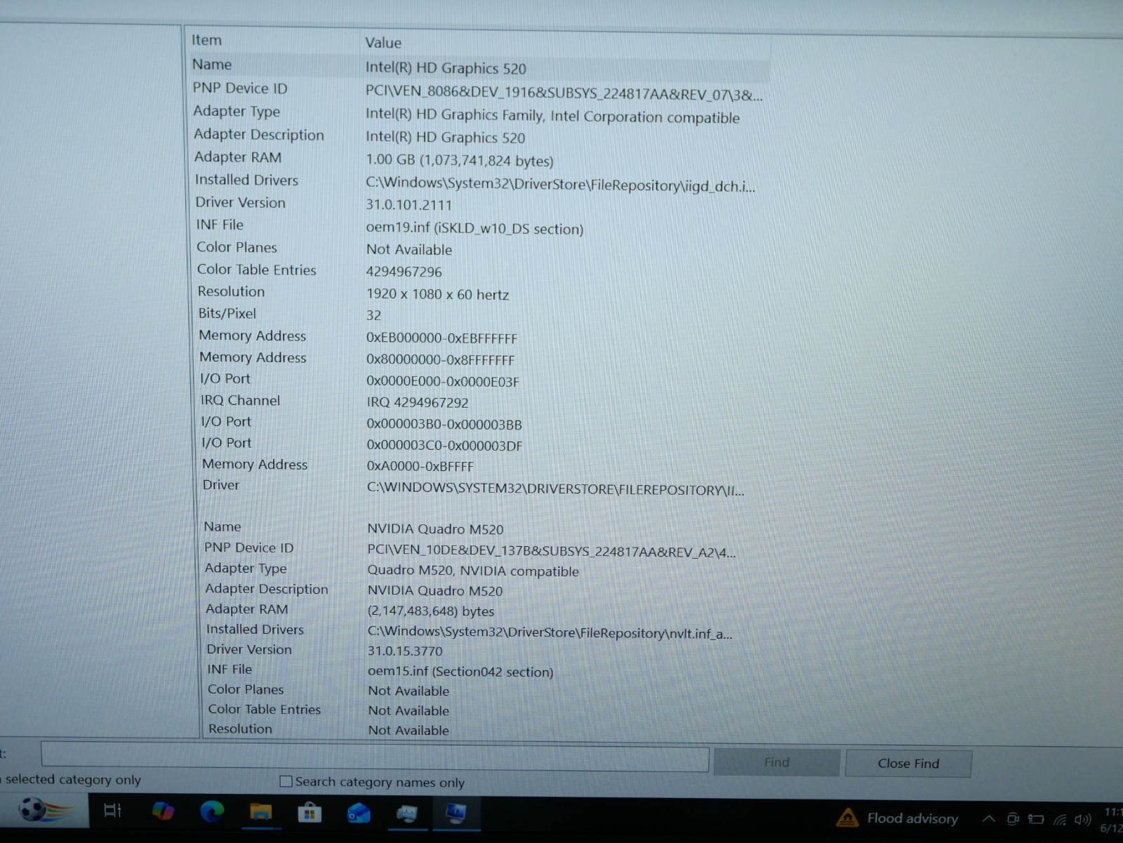Select resolution 1920 x 1080 x 60 hertz
The width and height of the screenshot is (1123, 843).
coord(437,294)
